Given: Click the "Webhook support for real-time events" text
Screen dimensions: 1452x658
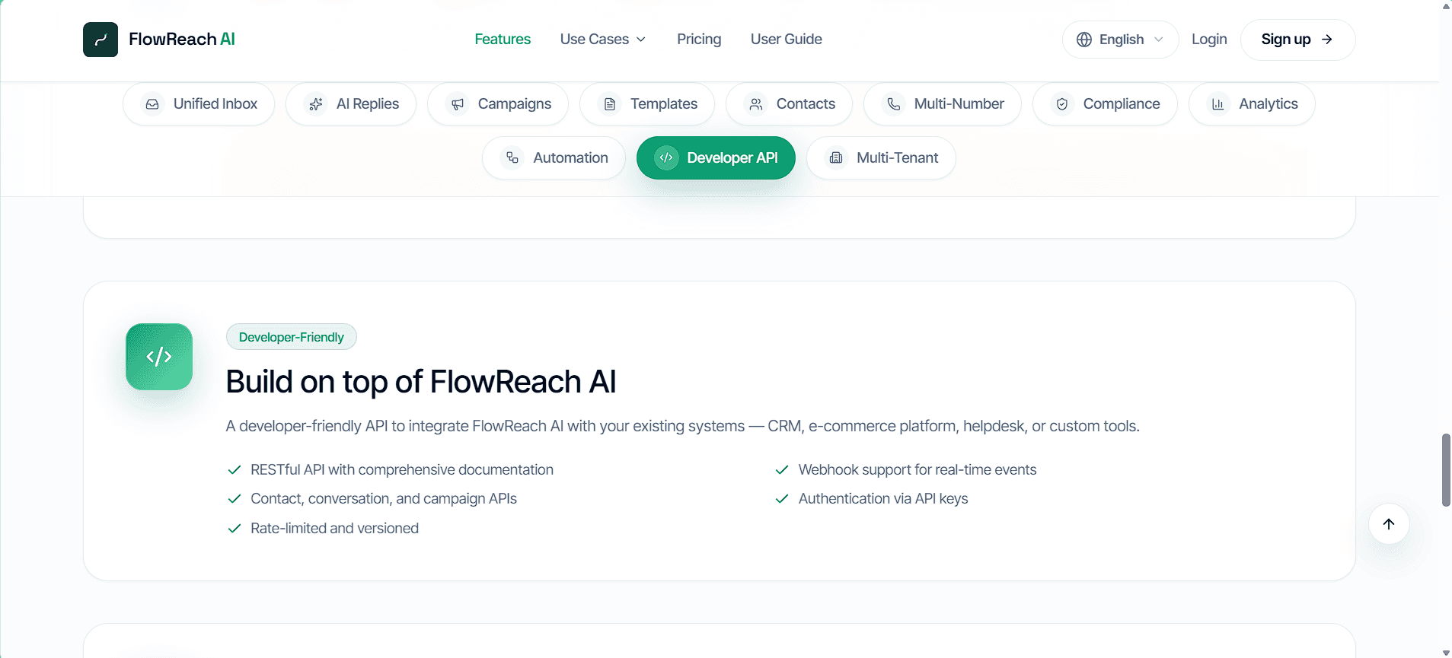Looking at the screenshot, I should click(917, 470).
